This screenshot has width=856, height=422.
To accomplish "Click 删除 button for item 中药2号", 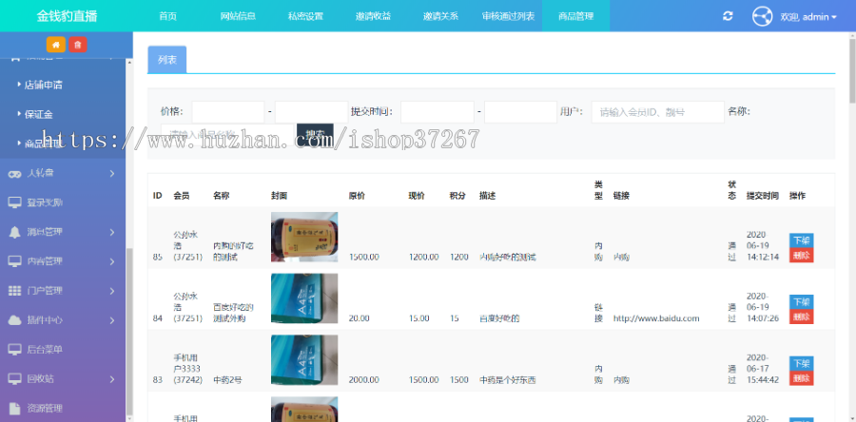I will (802, 378).
